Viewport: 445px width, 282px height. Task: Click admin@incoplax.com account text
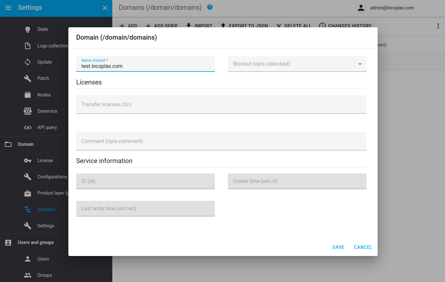pyautogui.click(x=392, y=8)
